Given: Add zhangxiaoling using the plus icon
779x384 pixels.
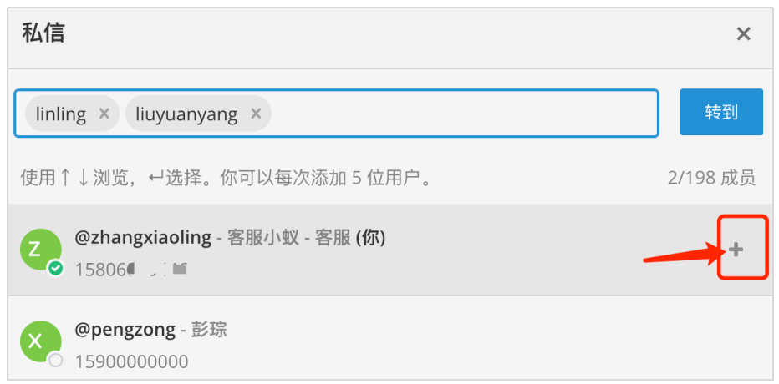Looking at the screenshot, I should (x=736, y=250).
